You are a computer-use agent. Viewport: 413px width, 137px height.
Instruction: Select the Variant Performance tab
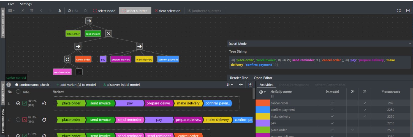click(x=330, y=85)
